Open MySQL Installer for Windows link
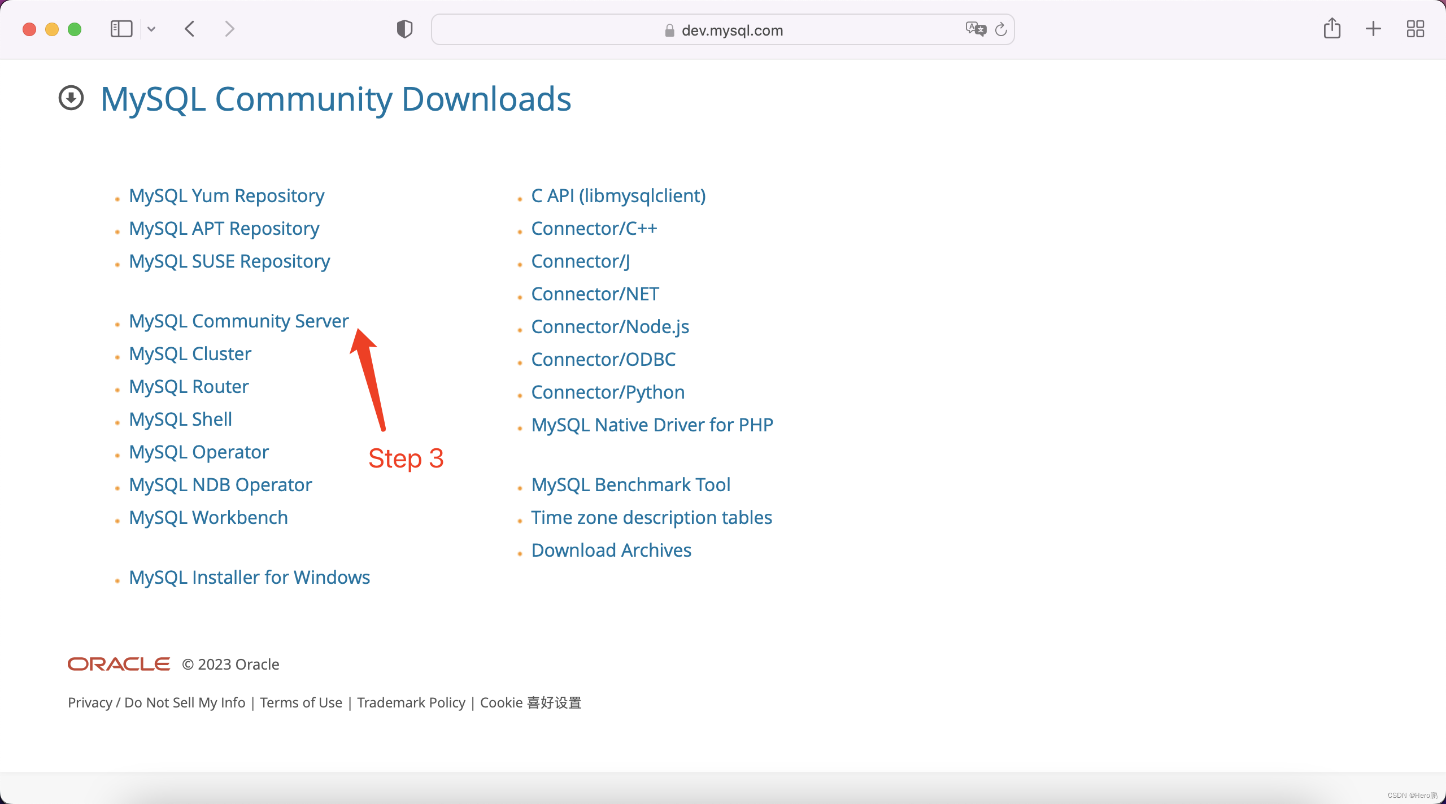 [249, 577]
